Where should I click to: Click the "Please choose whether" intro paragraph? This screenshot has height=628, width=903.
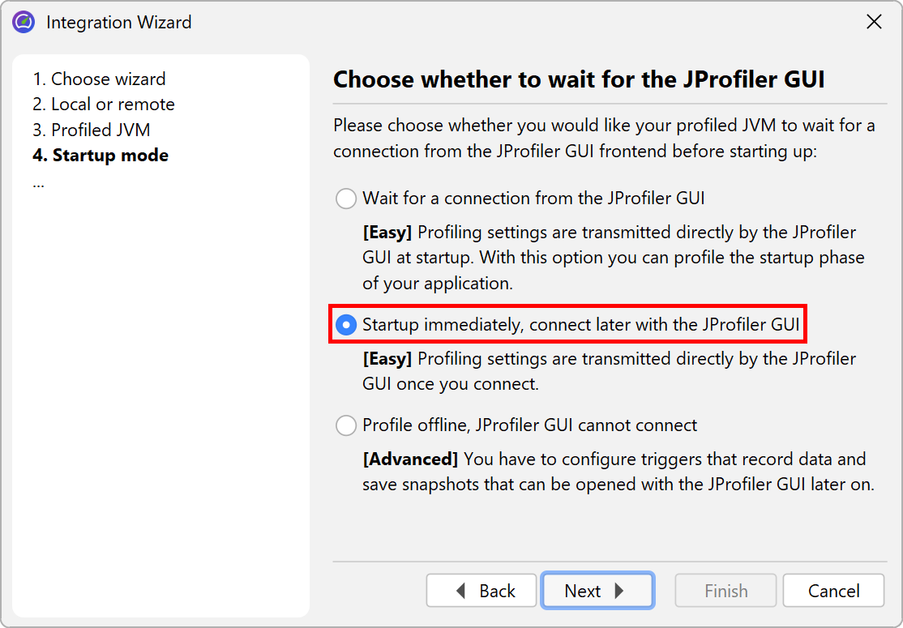point(604,139)
